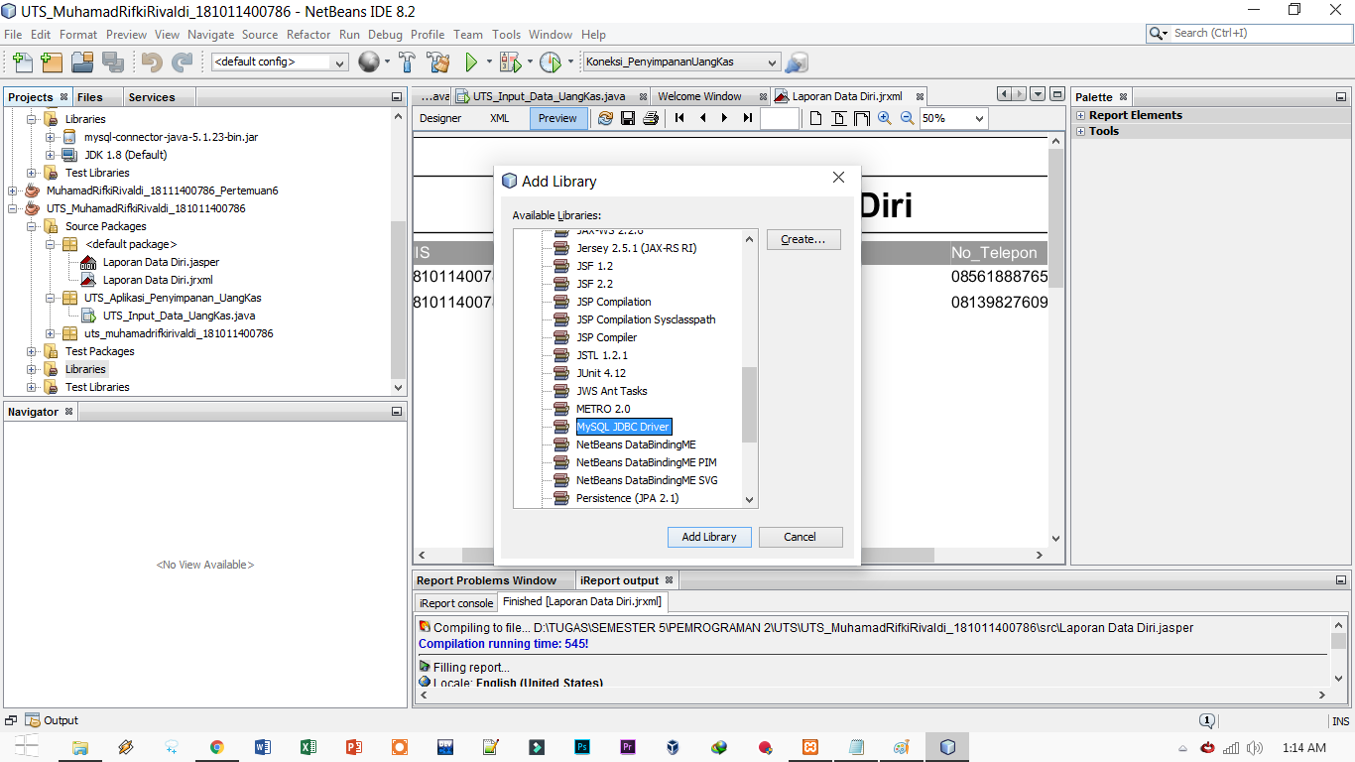This screenshot has height=762, width=1355.
Task: Click the Create... button in dialog
Action: click(x=803, y=239)
